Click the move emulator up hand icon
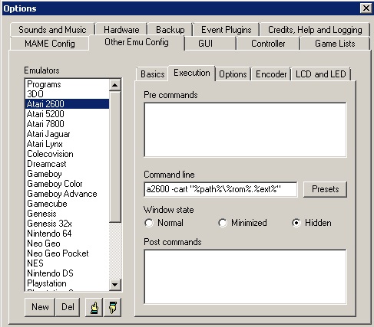 [94, 307]
